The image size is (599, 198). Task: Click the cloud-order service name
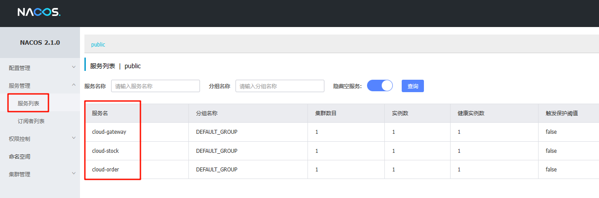tap(105, 169)
